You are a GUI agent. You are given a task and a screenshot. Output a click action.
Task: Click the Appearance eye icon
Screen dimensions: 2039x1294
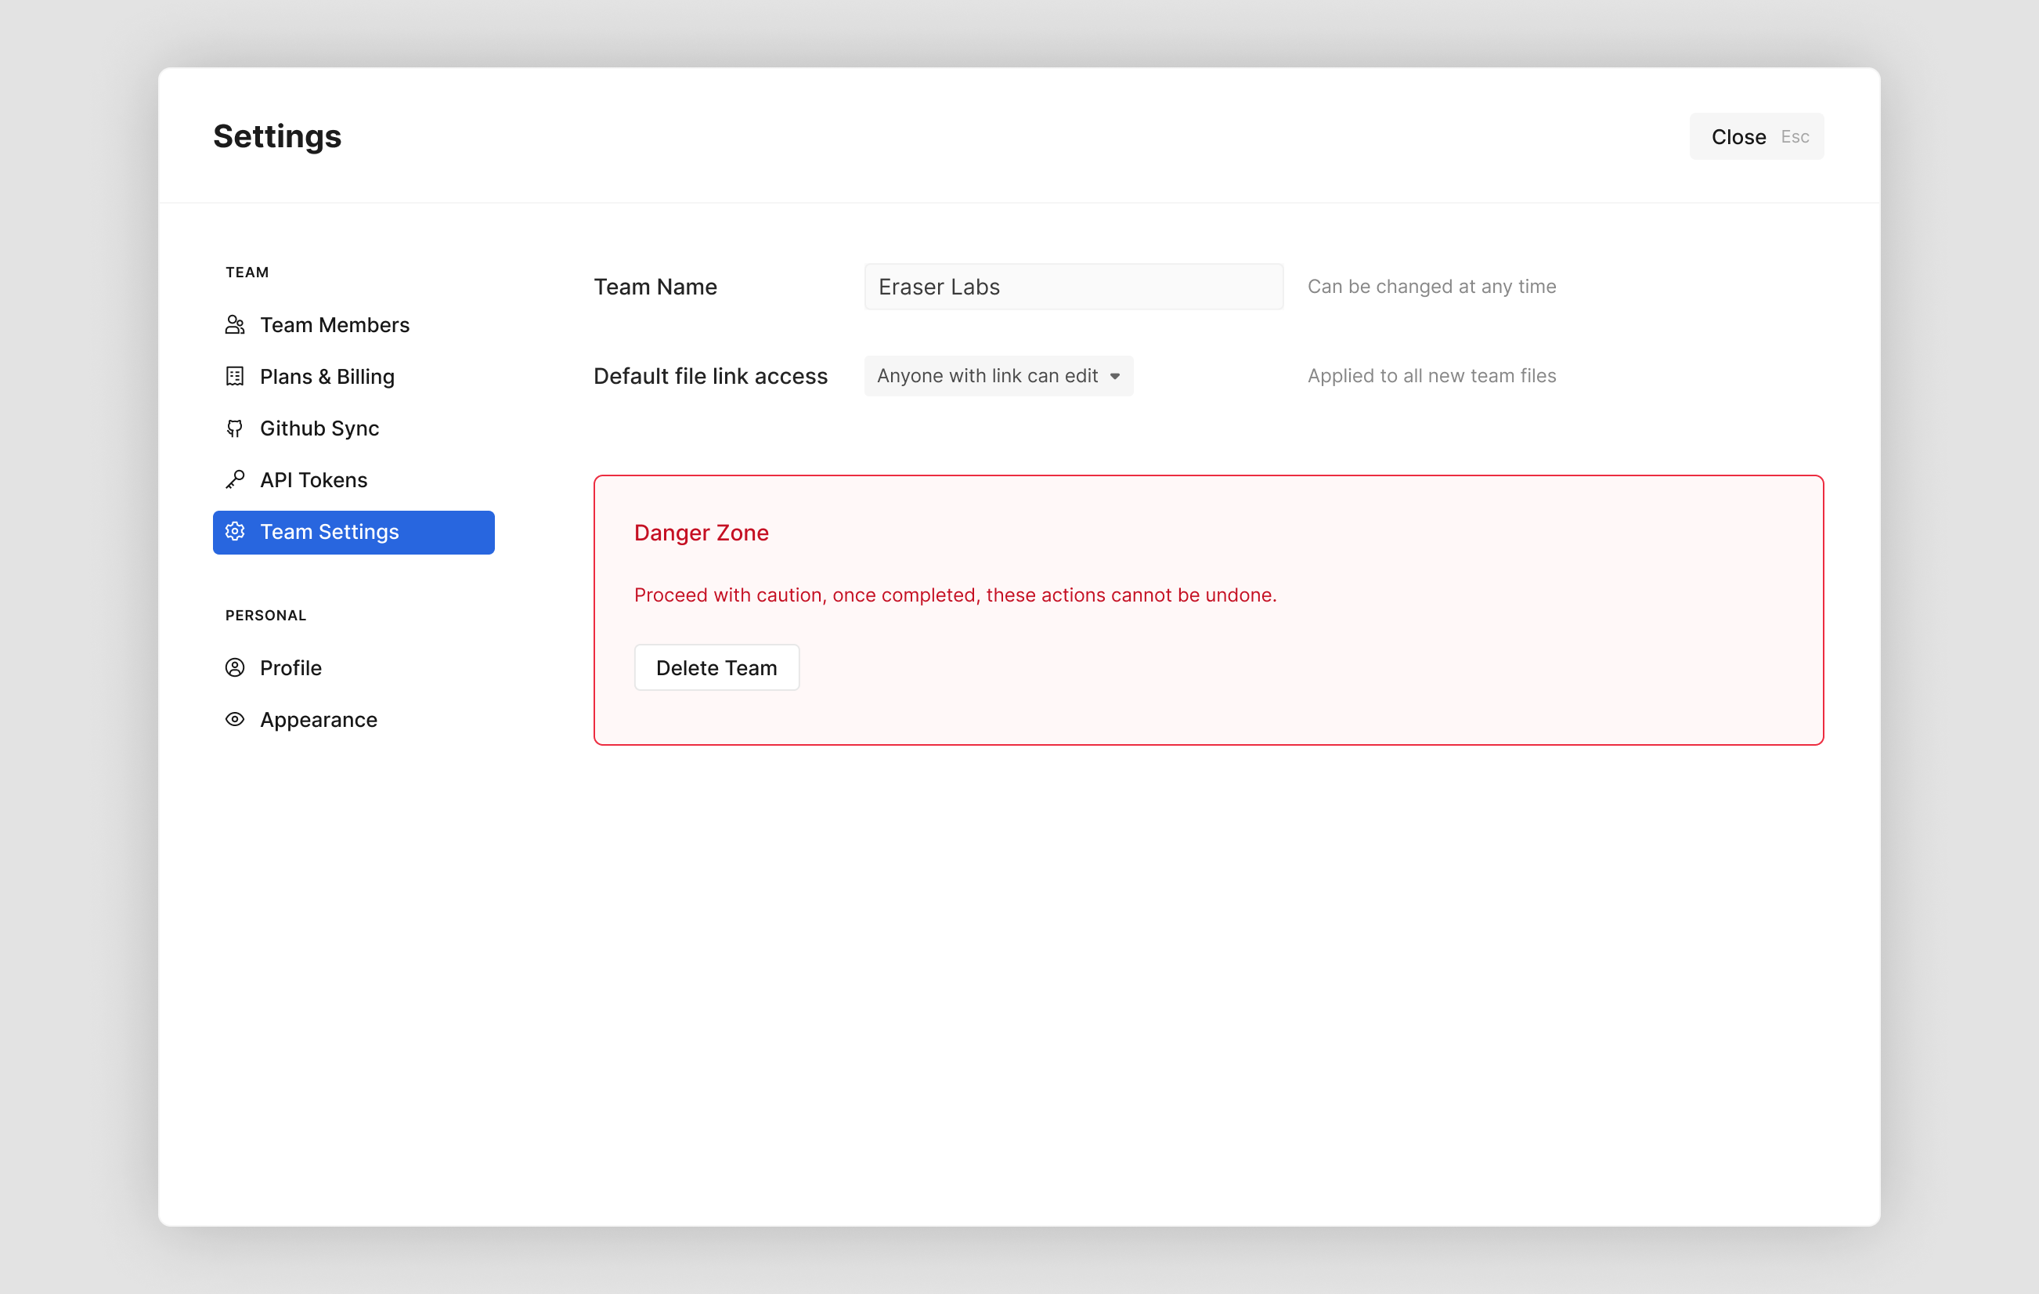(x=235, y=720)
